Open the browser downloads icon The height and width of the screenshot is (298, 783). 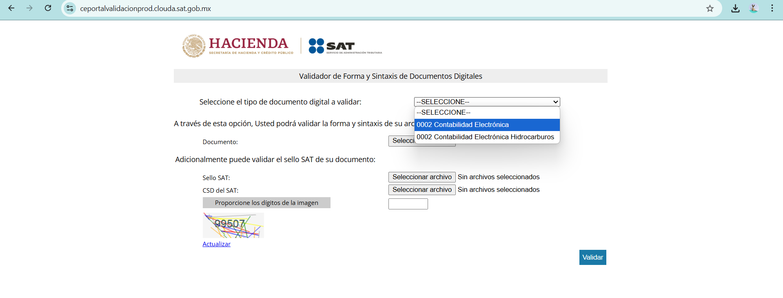(735, 8)
